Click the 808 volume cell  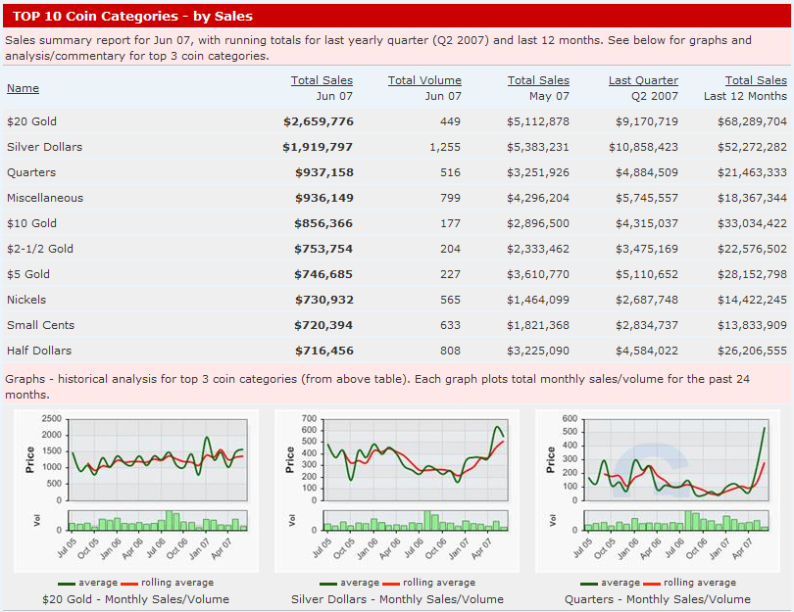[450, 351]
